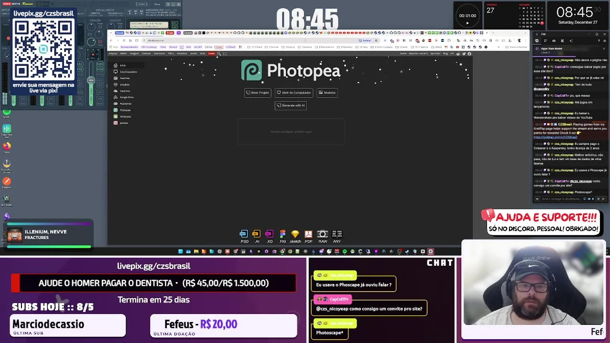Toggle the fullscreen icon in Photopea menu bar
Screen dimensions: 610x343
coord(224,54)
